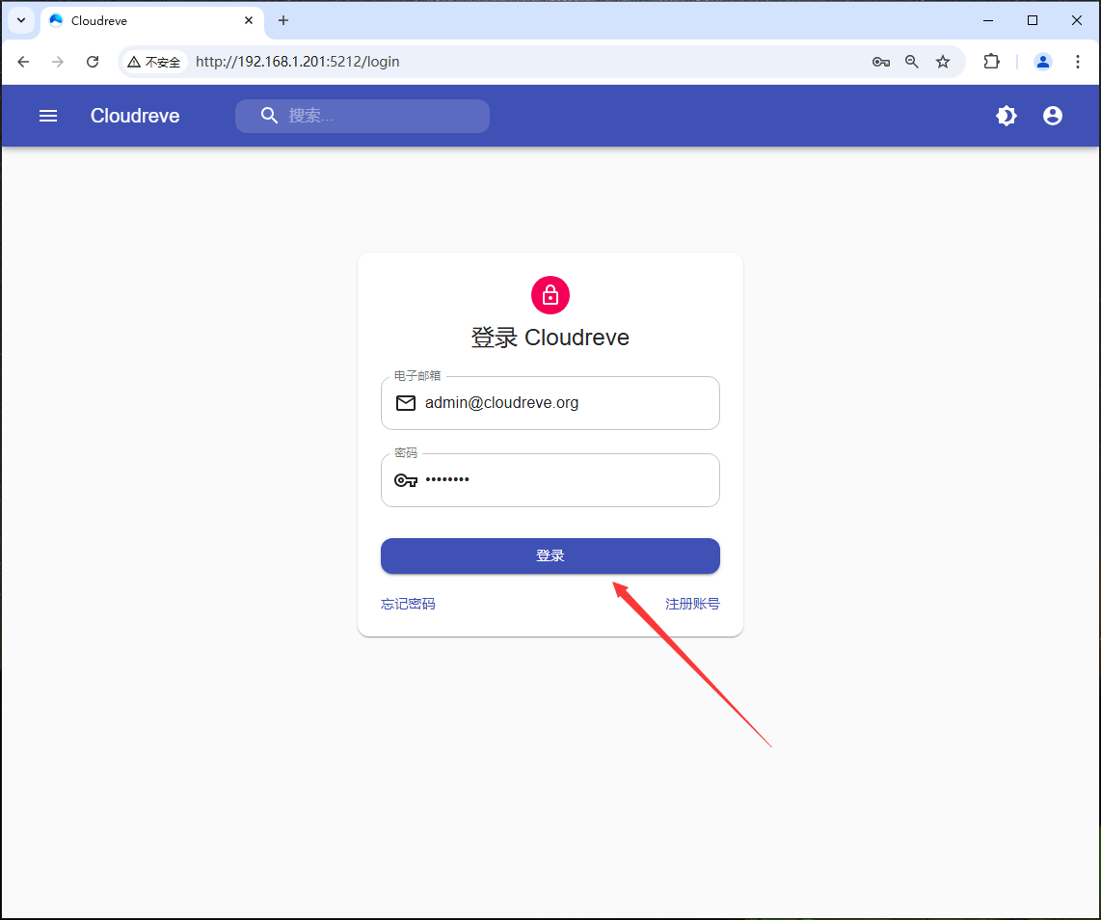Open the account icon in Cloudreve's top bar

(1052, 116)
